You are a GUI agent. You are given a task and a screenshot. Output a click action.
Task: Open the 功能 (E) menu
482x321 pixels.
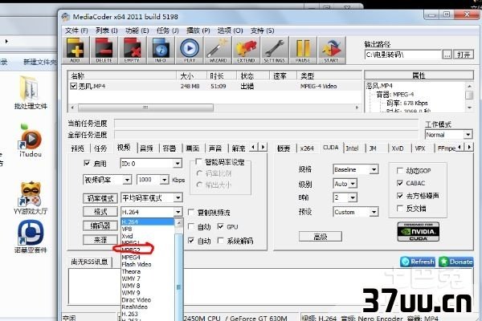[137, 30]
